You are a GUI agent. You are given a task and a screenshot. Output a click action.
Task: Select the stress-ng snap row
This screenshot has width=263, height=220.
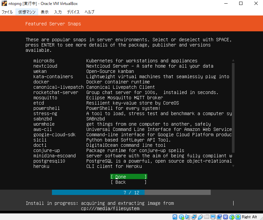(133, 113)
